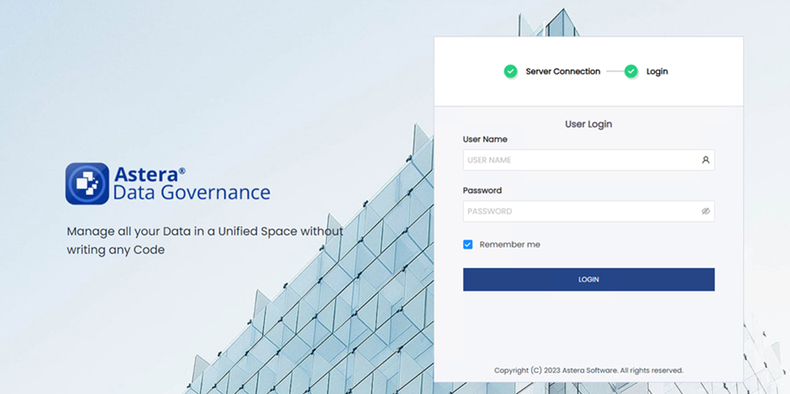This screenshot has height=394, width=790.
Task: Click the Password field label
Action: [482, 191]
